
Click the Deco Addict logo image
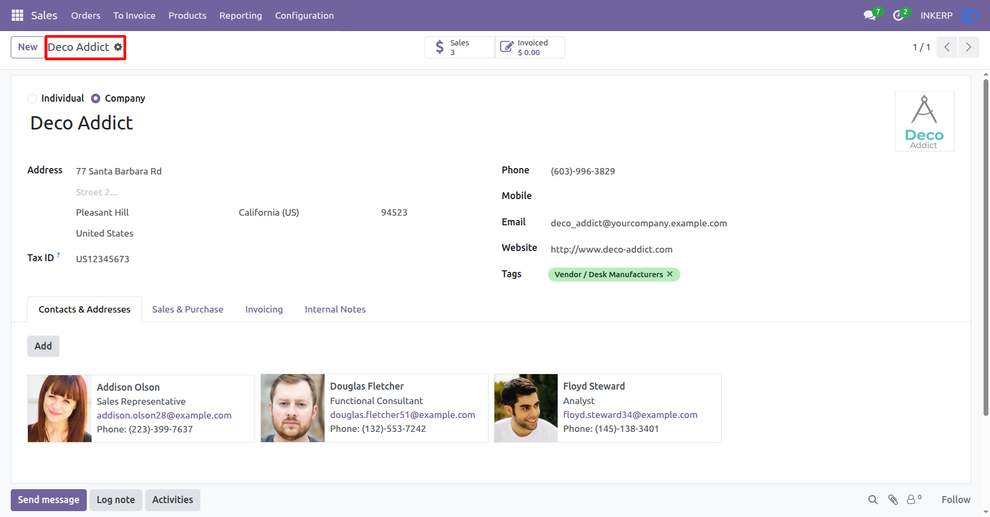pyautogui.click(x=925, y=121)
